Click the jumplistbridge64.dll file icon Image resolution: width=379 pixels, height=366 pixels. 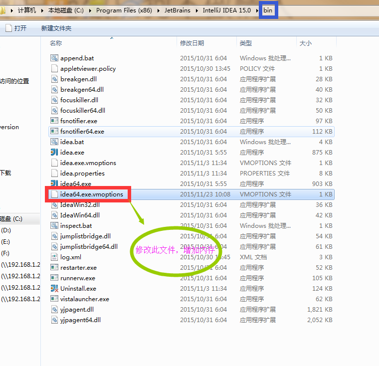click(54, 247)
